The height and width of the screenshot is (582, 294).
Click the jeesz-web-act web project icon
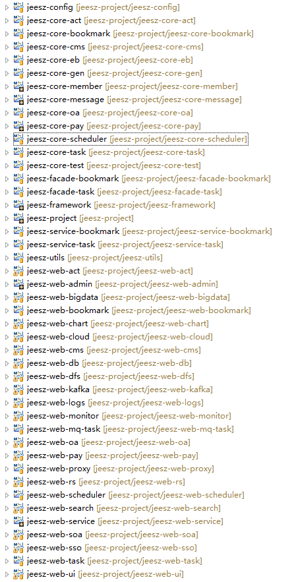pos(18,271)
